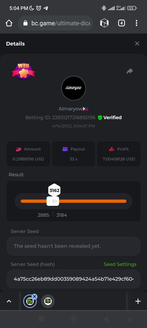Screen dimensions: 147x328
Task: Select the Betting ID number
Action: 74,118
